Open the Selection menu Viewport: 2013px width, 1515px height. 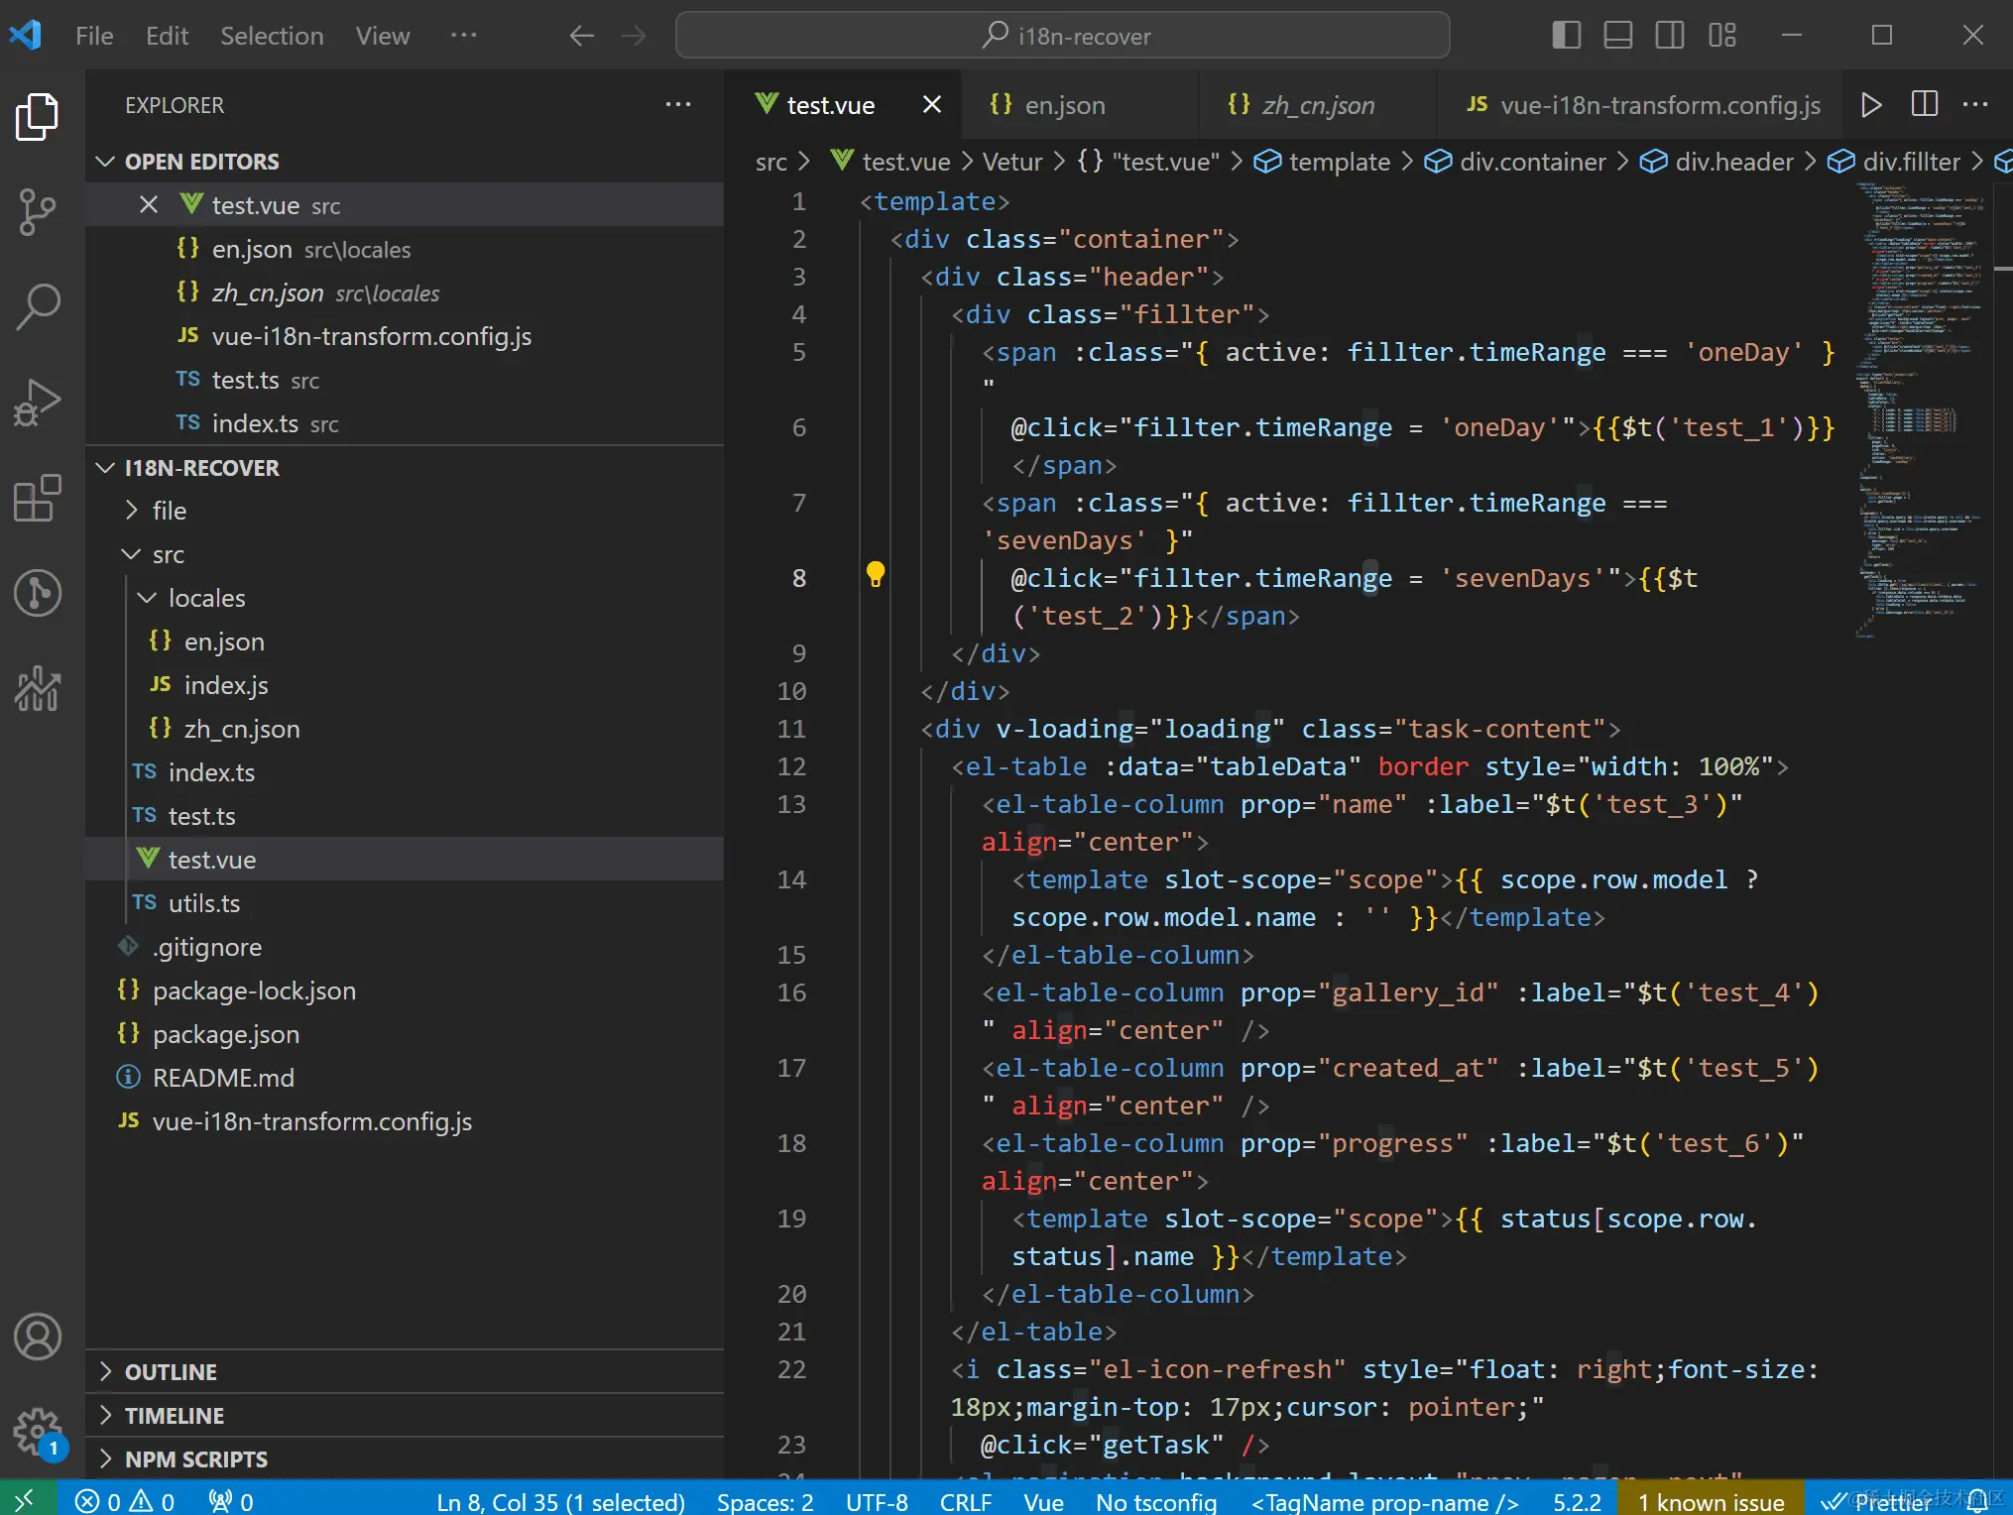click(x=272, y=36)
